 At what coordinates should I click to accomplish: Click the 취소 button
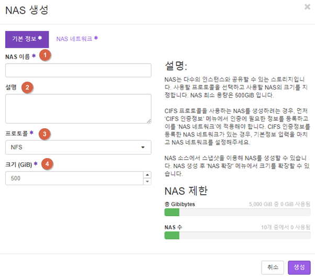tap(273, 267)
